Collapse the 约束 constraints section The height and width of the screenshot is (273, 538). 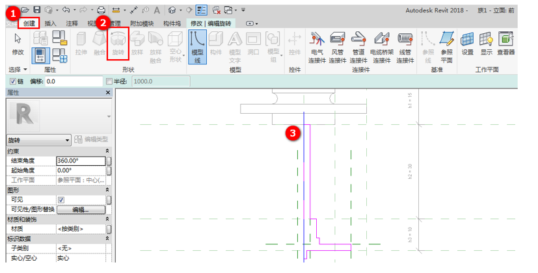pyautogui.click(x=107, y=151)
